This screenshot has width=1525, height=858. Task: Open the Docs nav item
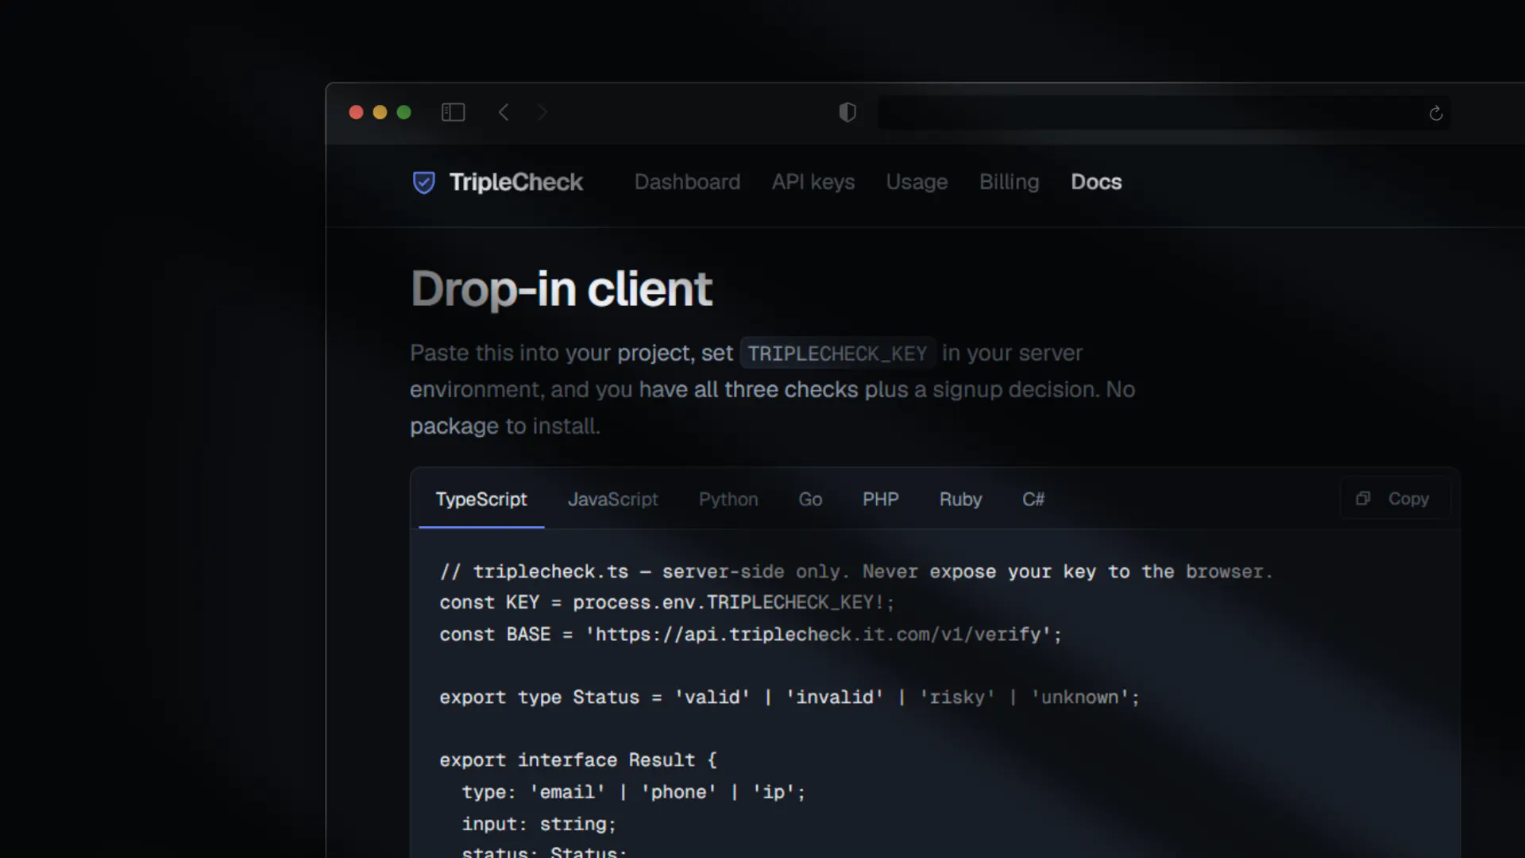1096,182
